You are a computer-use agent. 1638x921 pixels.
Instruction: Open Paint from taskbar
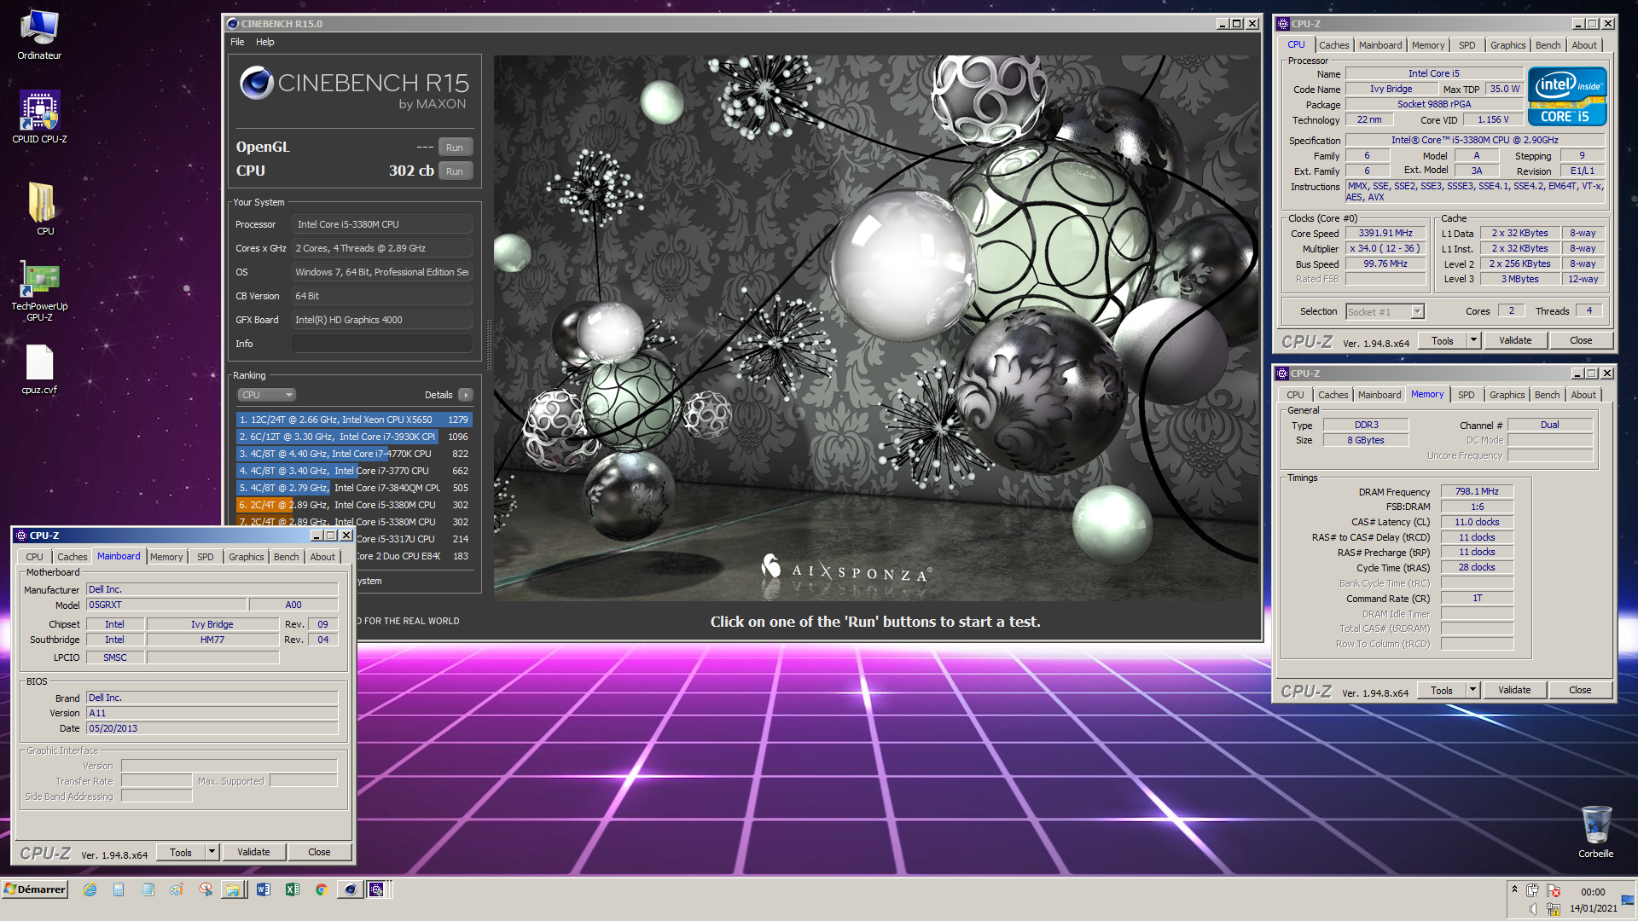tap(177, 889)
